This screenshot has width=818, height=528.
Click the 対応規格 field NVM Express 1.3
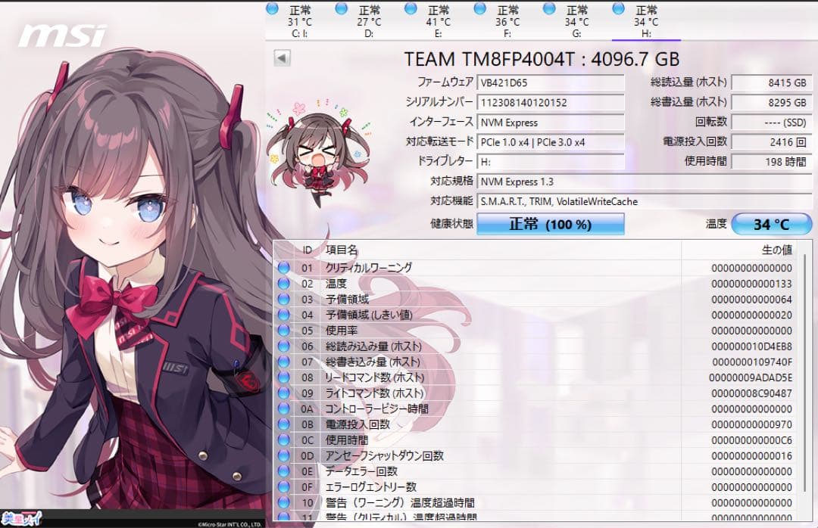click(x=645, y=182)
